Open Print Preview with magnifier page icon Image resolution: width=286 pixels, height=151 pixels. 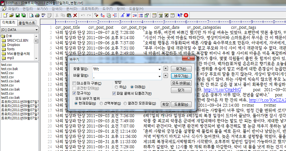31,15
